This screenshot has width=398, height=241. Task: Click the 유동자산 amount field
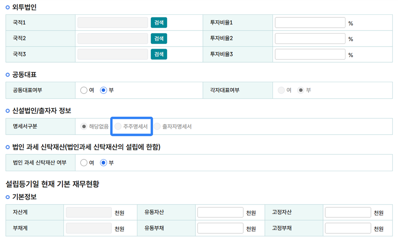point(220,213)
